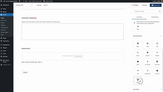Click the Embed button
This screenshot has width=163, height=92.
coord(135,5)
